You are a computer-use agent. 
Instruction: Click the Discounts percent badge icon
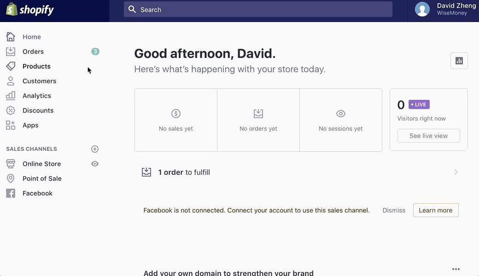pos(11,110)
